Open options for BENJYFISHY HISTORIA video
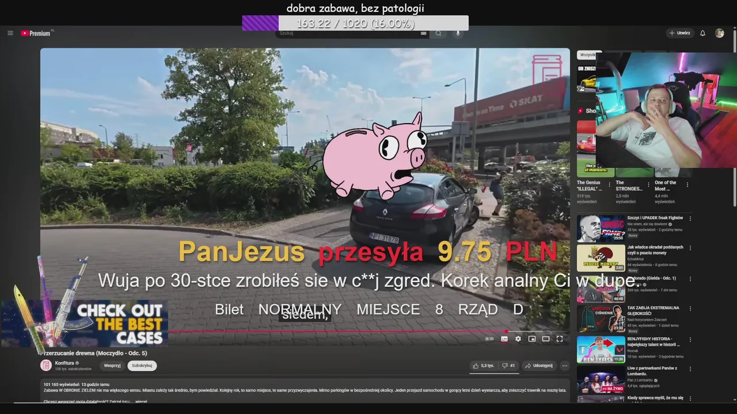737x414 pixels. tap(690, 339)
